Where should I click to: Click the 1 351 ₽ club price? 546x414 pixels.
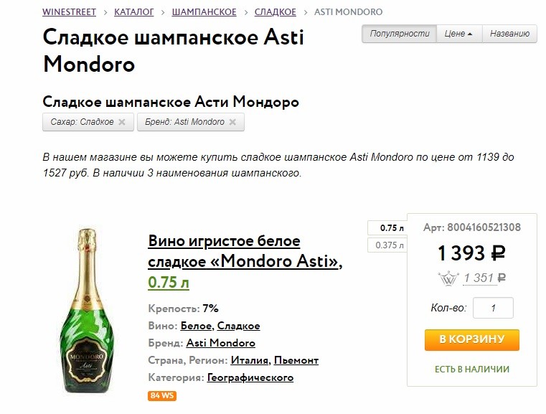(x=484, y=278)
